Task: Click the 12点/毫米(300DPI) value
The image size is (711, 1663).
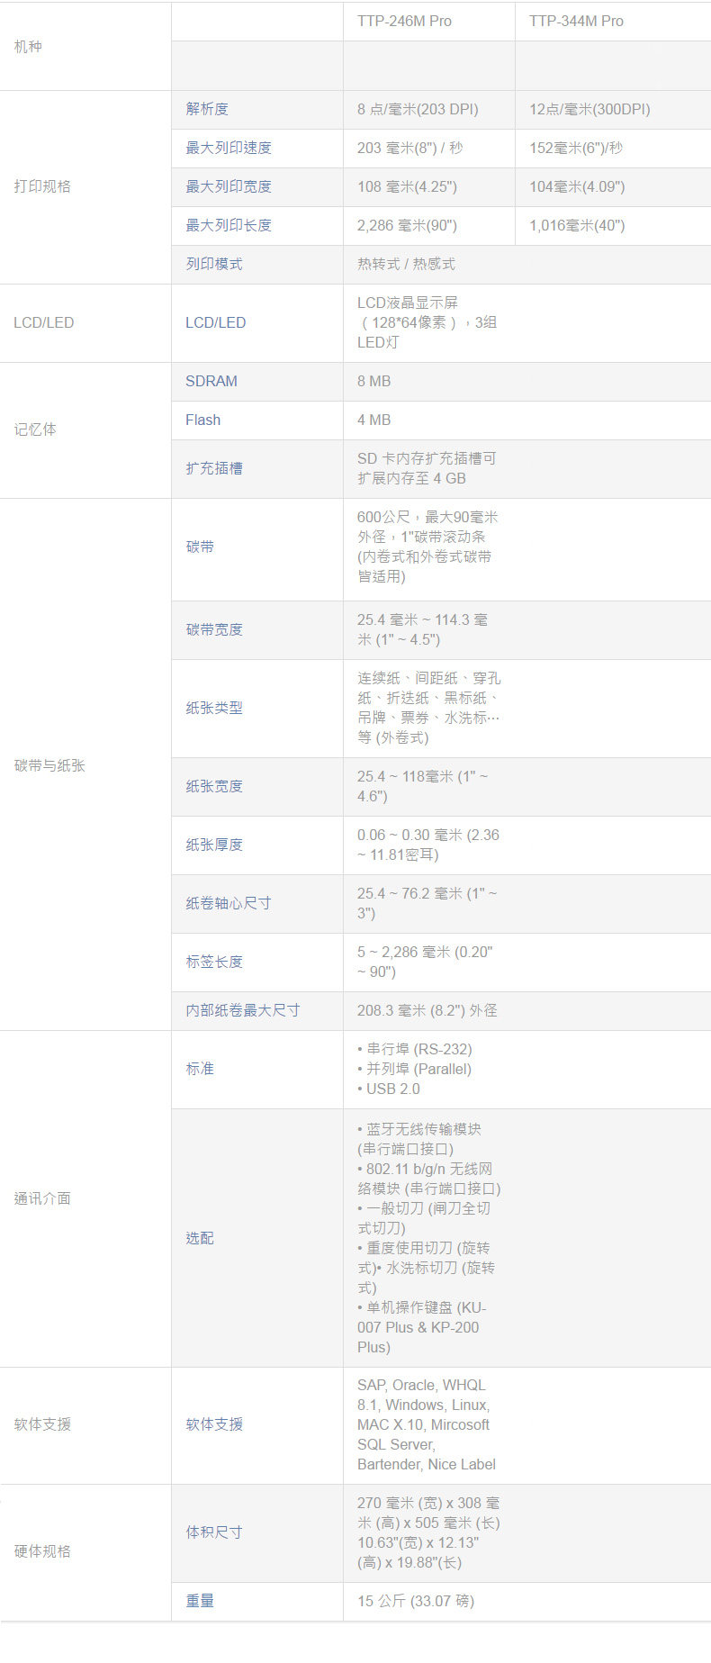Action: [x=589, y=109]
